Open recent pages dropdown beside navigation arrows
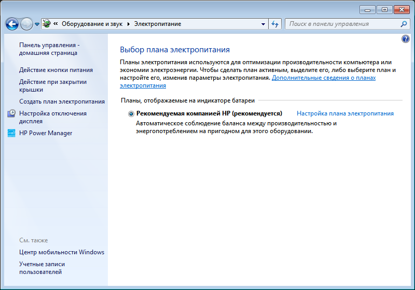Image resolution: width=415 pixels, height=290 pixels. (x=37, y=24)
